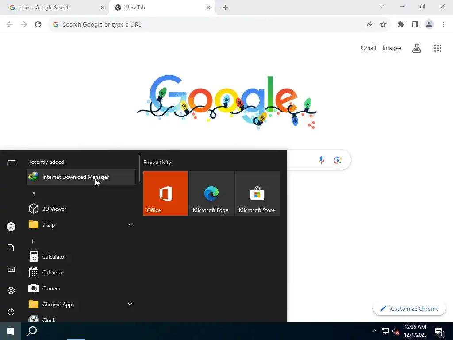
Task: Open Calendar from app list
Action: (81, 272)
